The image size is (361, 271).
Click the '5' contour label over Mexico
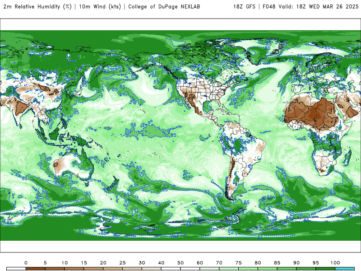[x=201, y=113]
